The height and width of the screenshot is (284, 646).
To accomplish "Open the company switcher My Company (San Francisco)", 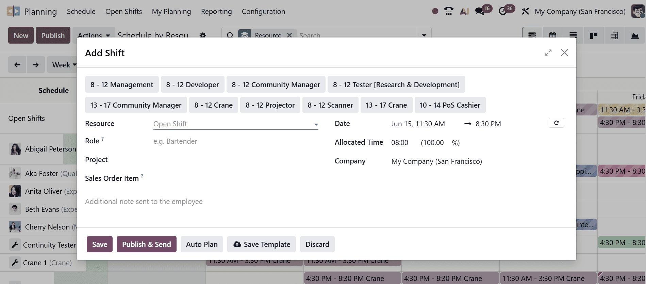I will point(580,11).
